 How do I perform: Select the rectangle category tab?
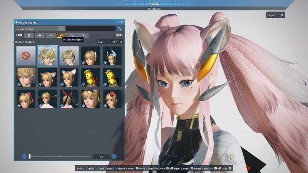tap(40, 35)
